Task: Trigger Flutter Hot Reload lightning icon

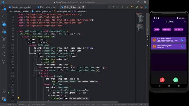Action: point(132,7)
